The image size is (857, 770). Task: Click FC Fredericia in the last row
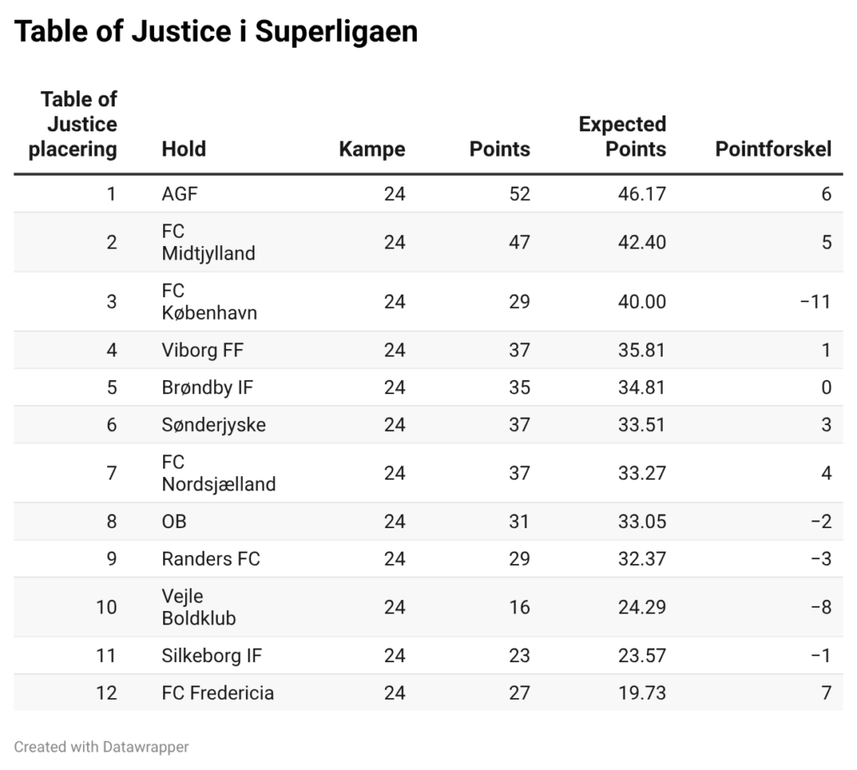coord(218,693)
